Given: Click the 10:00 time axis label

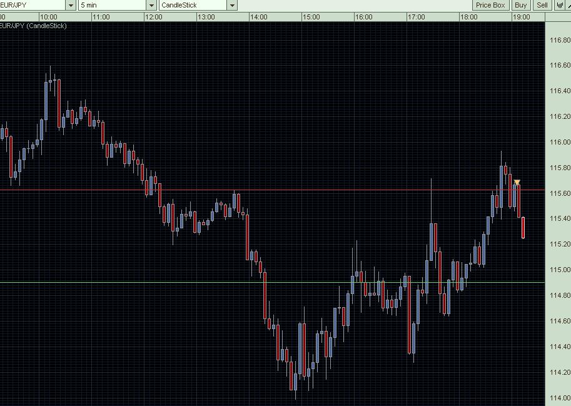Looking at the screenshot, I should coord(48,17).
